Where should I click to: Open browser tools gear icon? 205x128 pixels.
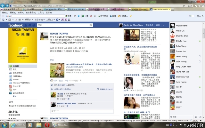[x=203, y=6]
